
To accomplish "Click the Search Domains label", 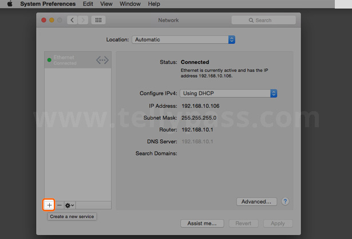I will [x=156, y=153].
